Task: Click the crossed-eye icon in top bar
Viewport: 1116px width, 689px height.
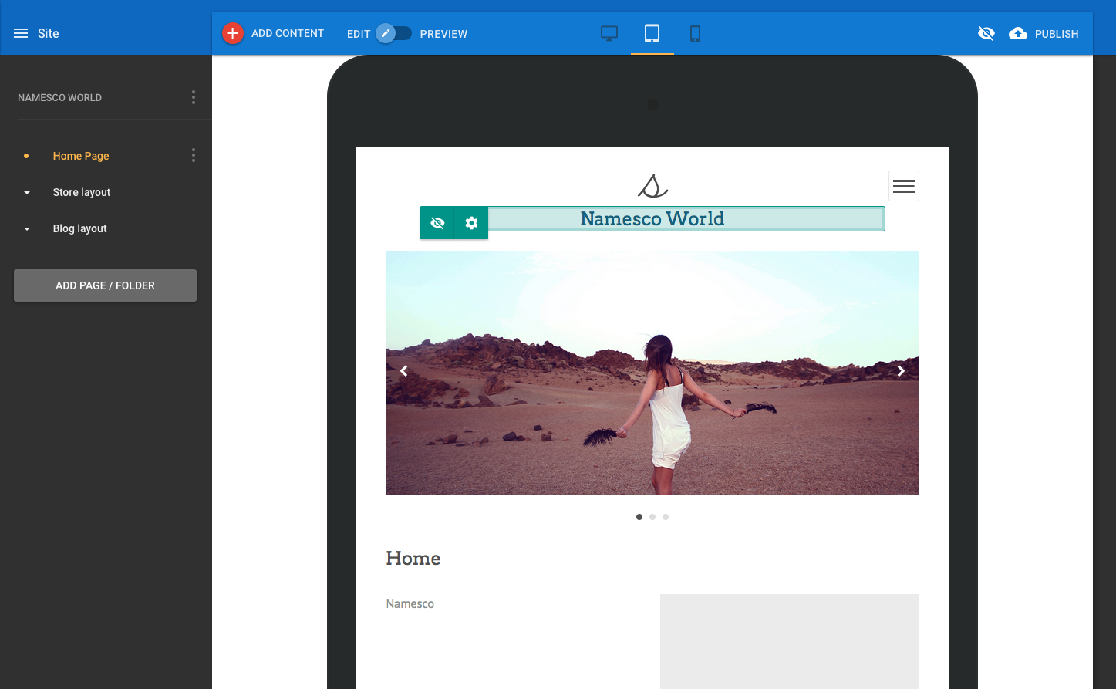Action: (986, 33)
